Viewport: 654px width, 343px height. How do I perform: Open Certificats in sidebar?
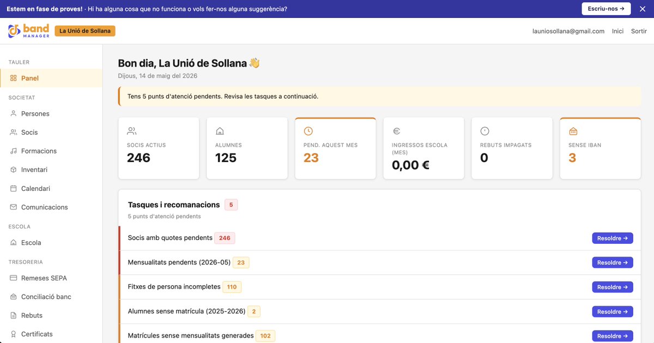51,334
